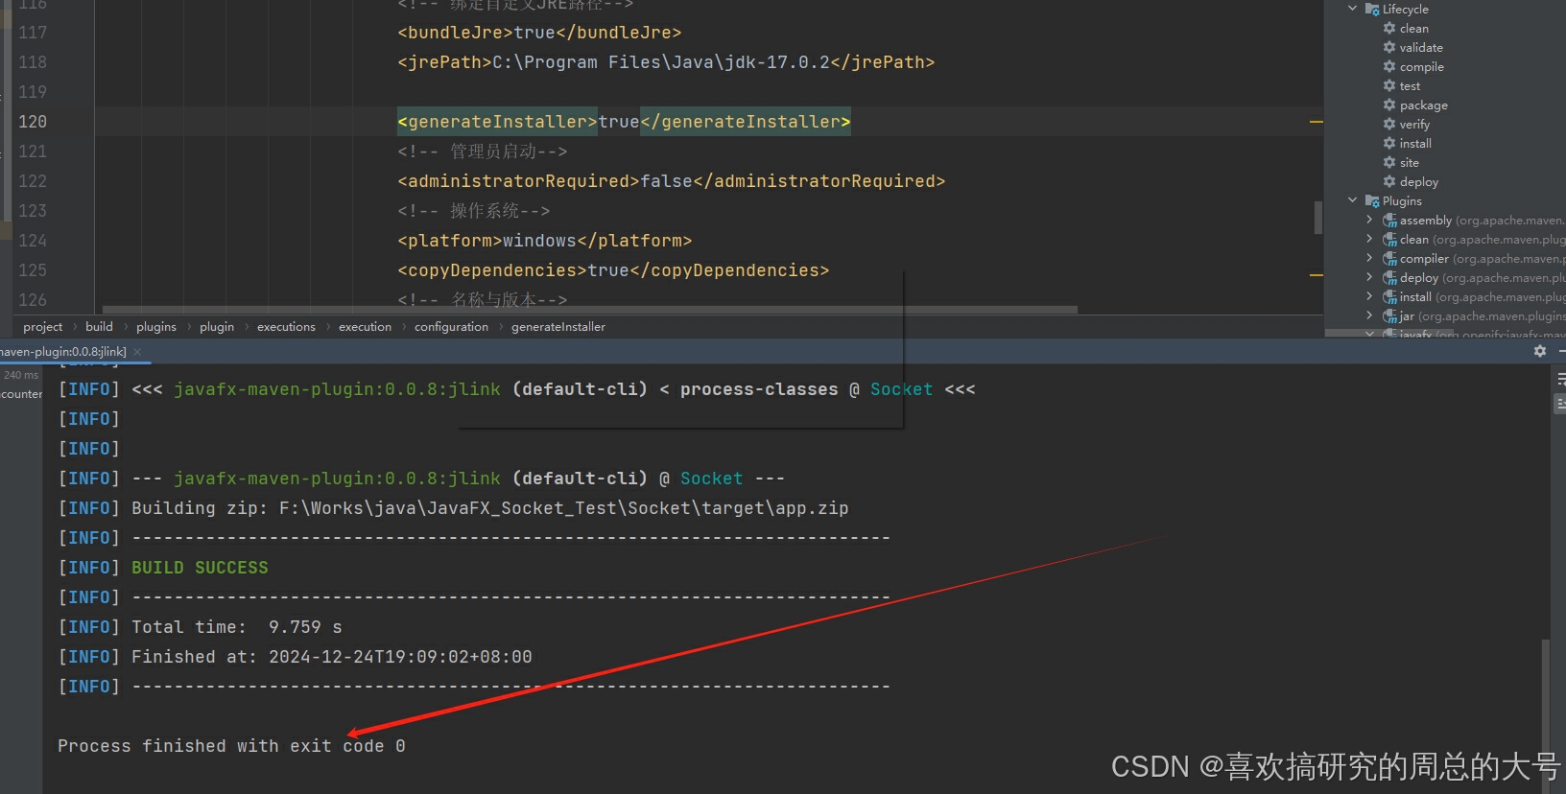Viewport: 1566px width, 794px height.
Task: Select the 'package' lifecycle goal label
Action: click(1424, 105)
